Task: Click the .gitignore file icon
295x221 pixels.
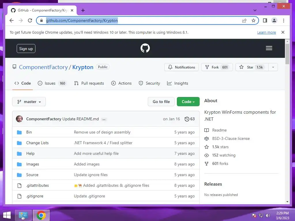Action: 19,196
